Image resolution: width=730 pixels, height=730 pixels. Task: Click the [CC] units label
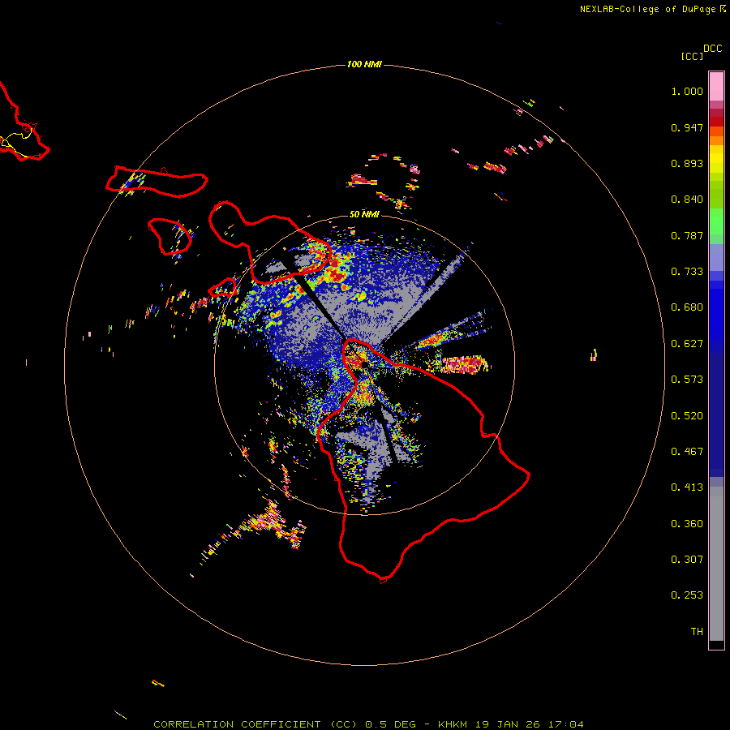692,56
